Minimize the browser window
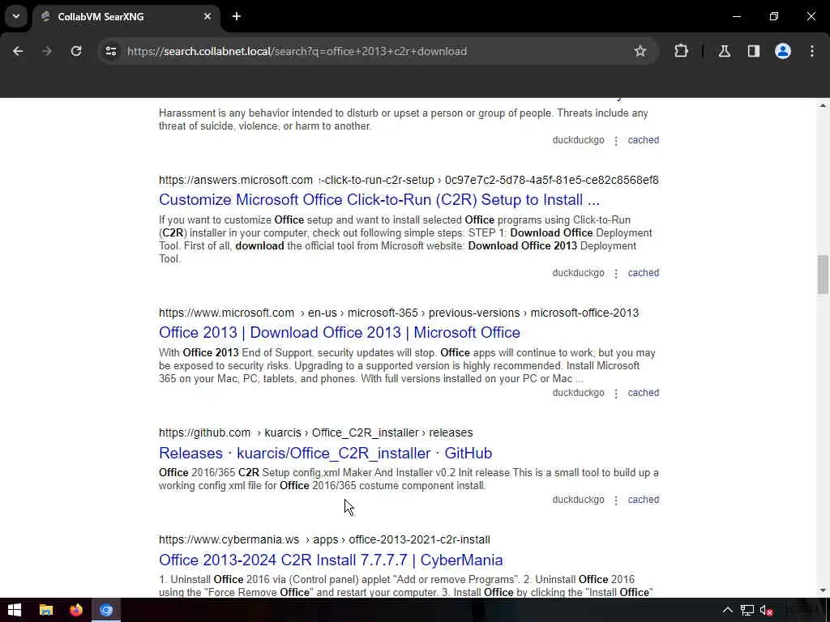 (737, 16)
